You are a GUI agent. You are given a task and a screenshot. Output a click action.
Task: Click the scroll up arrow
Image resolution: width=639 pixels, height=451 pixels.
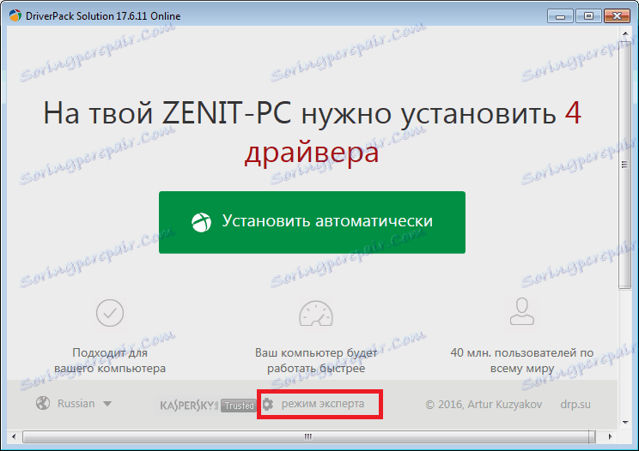click(625, 33)
